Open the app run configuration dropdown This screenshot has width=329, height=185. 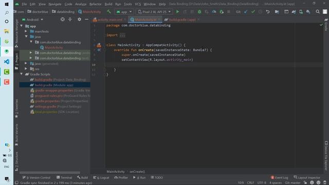[124, 12]
